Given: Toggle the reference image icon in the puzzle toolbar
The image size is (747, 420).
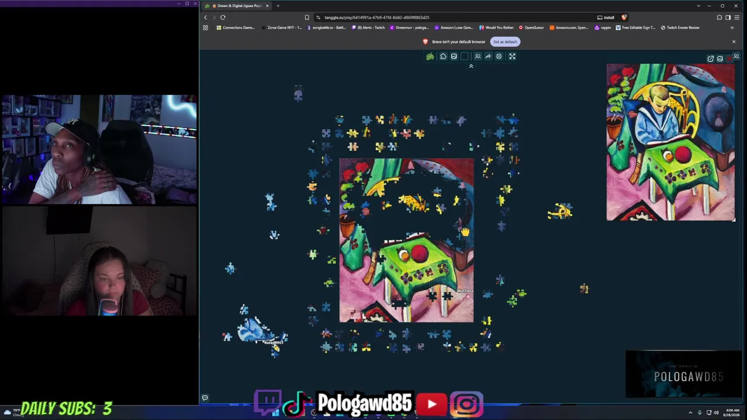Looking at the screenshot, I should coord(454,57).
